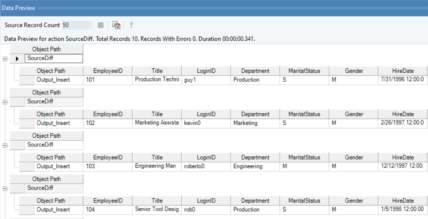Click EmployeeID column header in the first record
Viewport: 428px width, 219px height.
coord(108,71)
